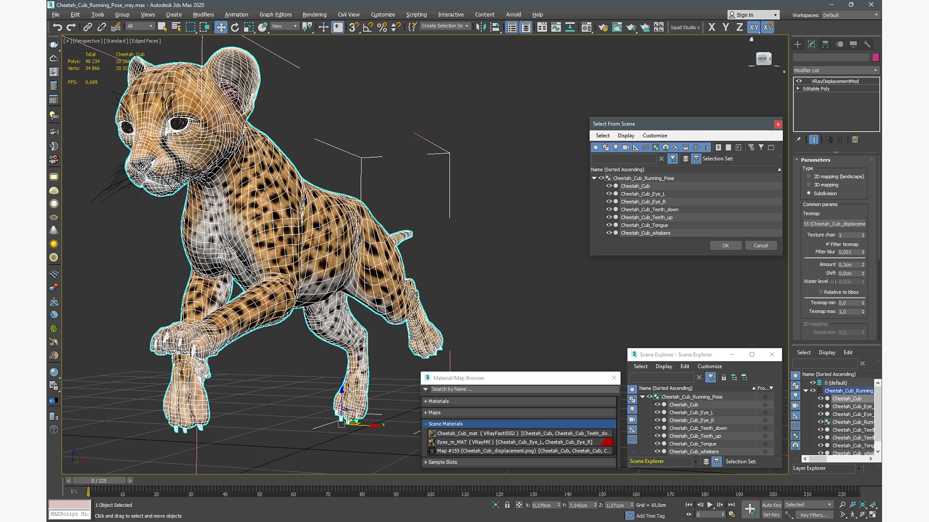929x522 pixels.
Task: Toggle Relative to bbox checkbox
Action: pos(821,292)
